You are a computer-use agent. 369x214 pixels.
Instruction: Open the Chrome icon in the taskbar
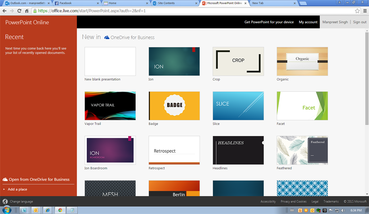(60, 210)
